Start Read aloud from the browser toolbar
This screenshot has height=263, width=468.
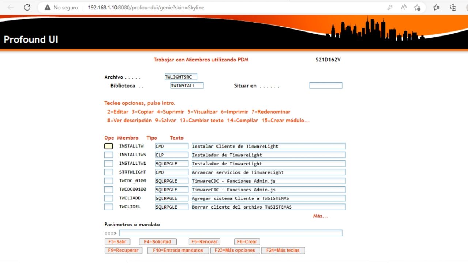click(403, 7)
